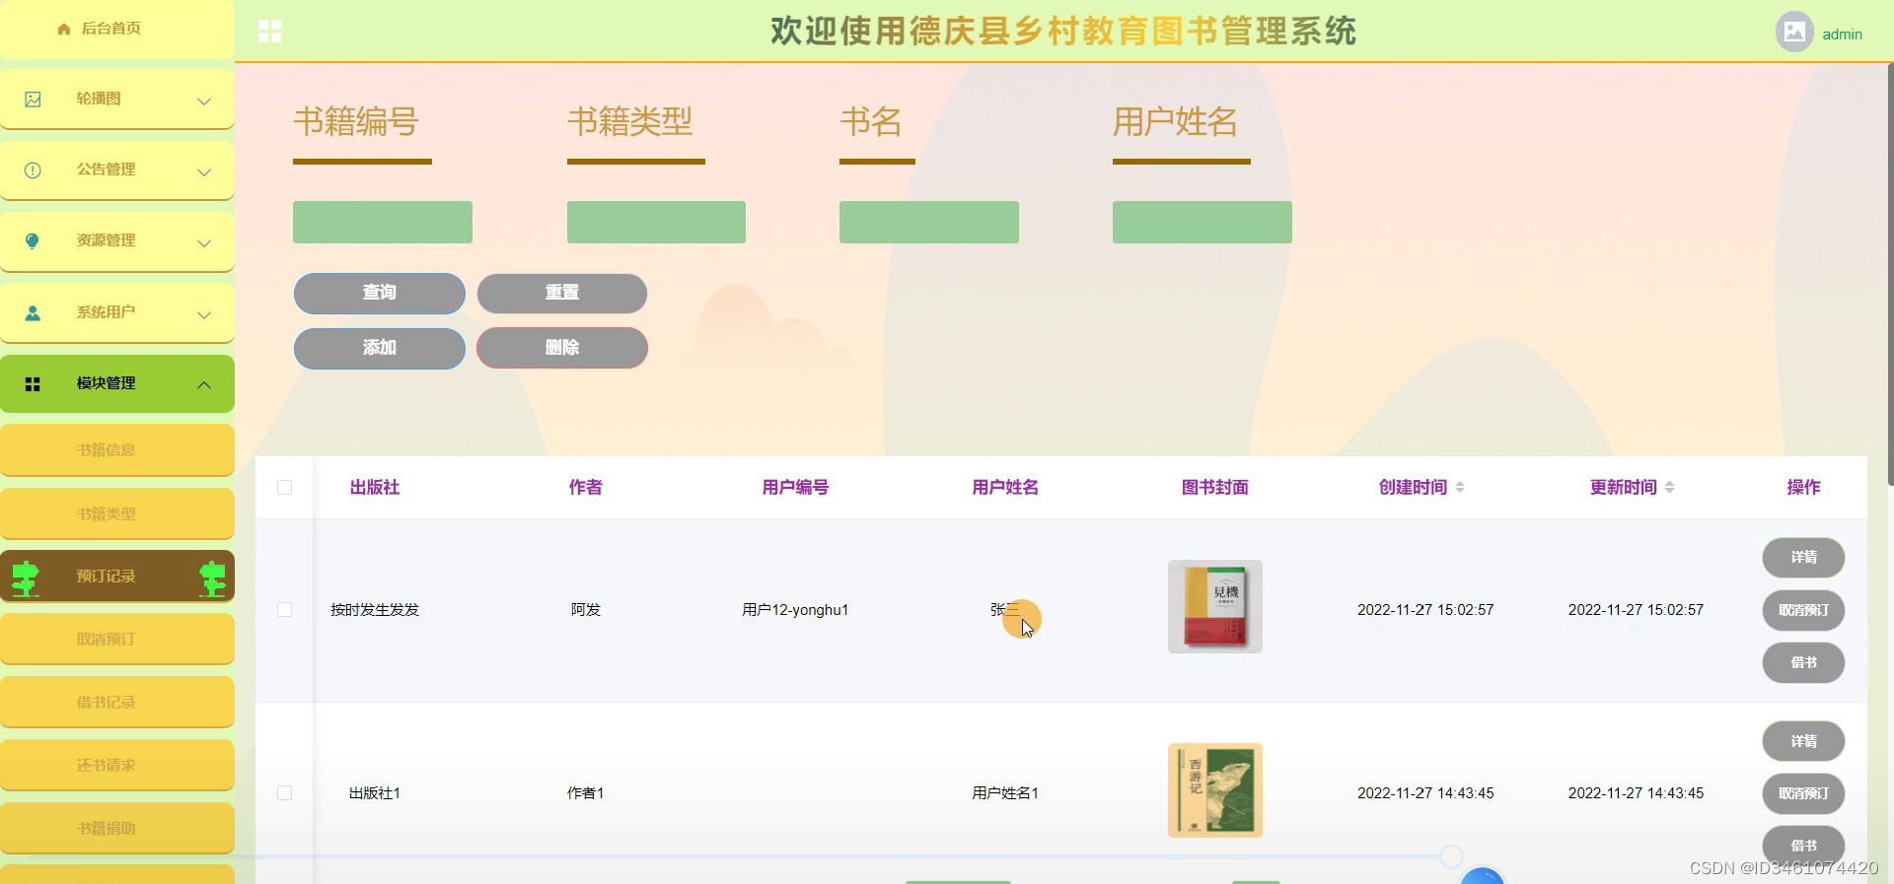Sort by the 创建时间 sort arrows
This screenshot has width=1894, height=884.
(x=1460, y=487)
